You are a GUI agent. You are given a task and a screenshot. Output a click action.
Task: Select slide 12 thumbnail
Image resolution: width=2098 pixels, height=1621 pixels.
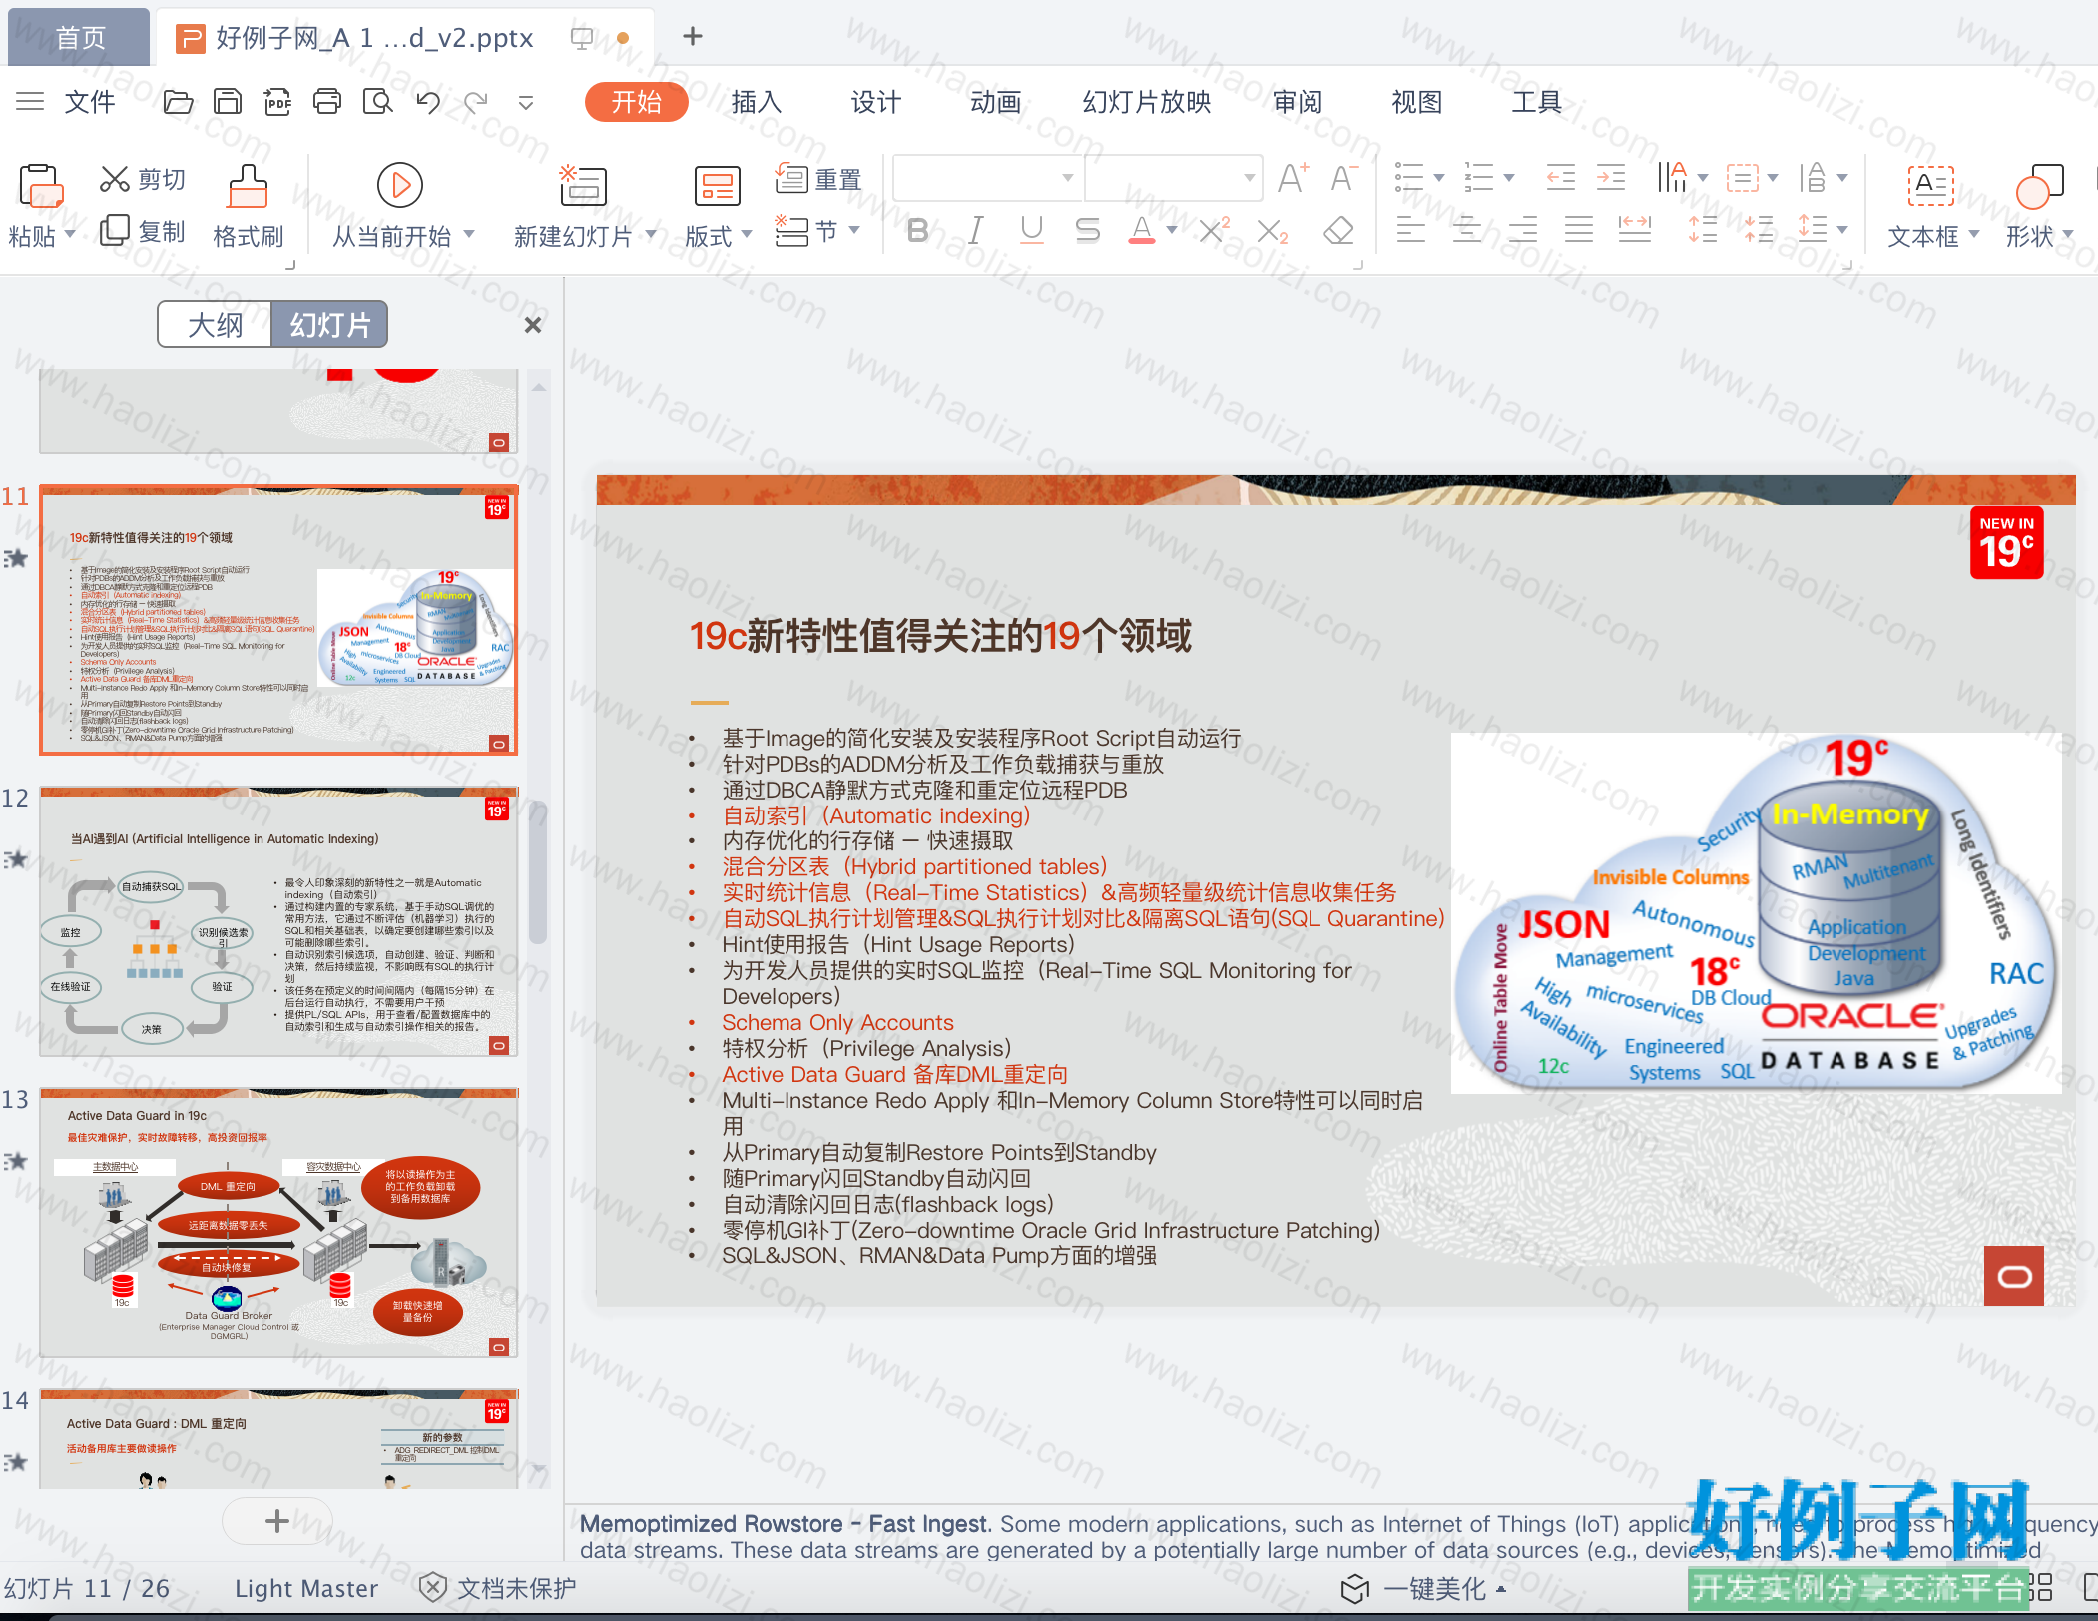coord(278,921)
